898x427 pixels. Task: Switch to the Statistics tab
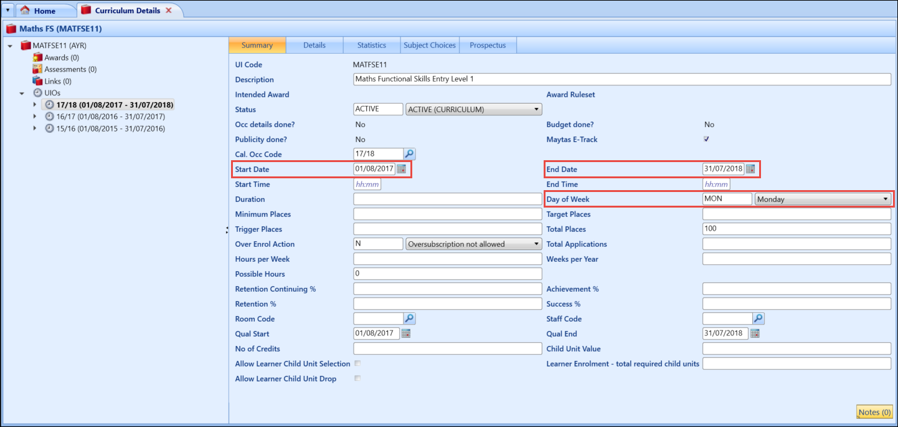(371, 46)
